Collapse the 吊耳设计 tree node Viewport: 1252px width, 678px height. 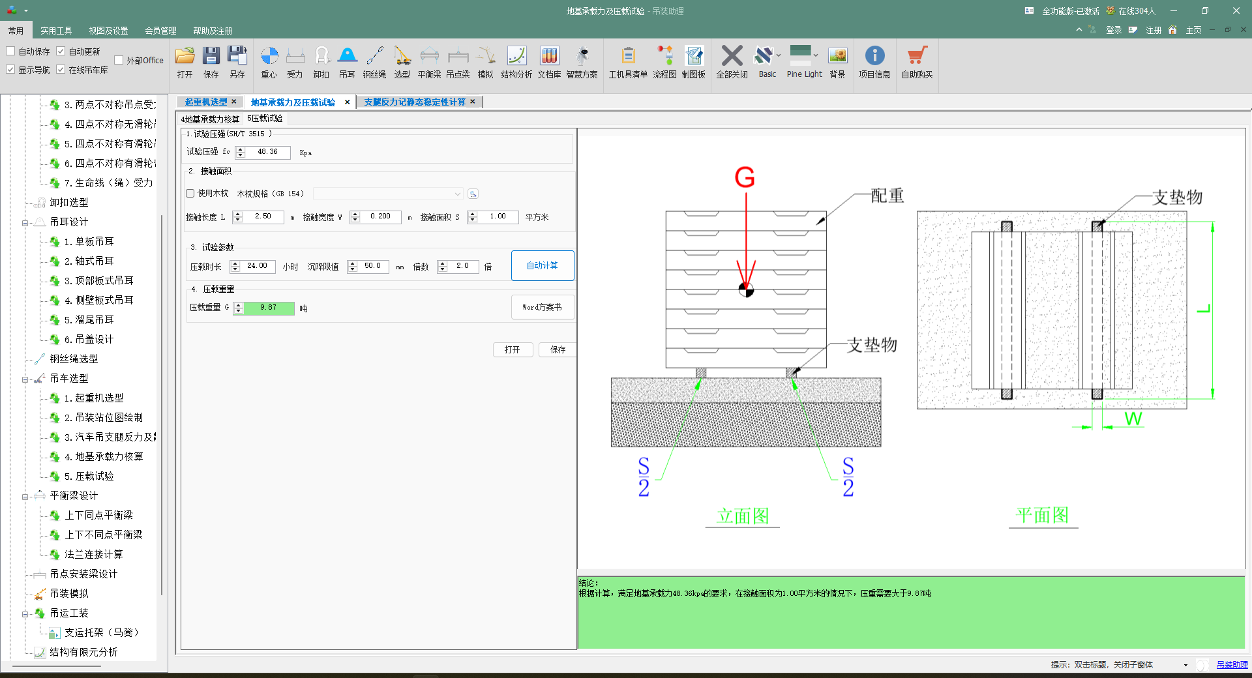click(25, 223)
